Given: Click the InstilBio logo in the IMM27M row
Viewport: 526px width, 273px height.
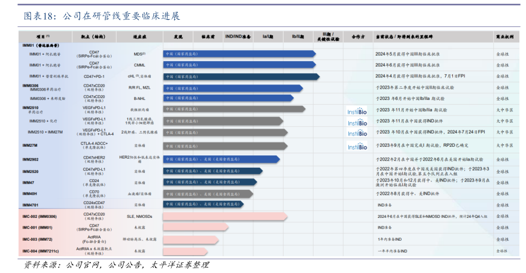Looking at the screenshot, I should point(357,146).
